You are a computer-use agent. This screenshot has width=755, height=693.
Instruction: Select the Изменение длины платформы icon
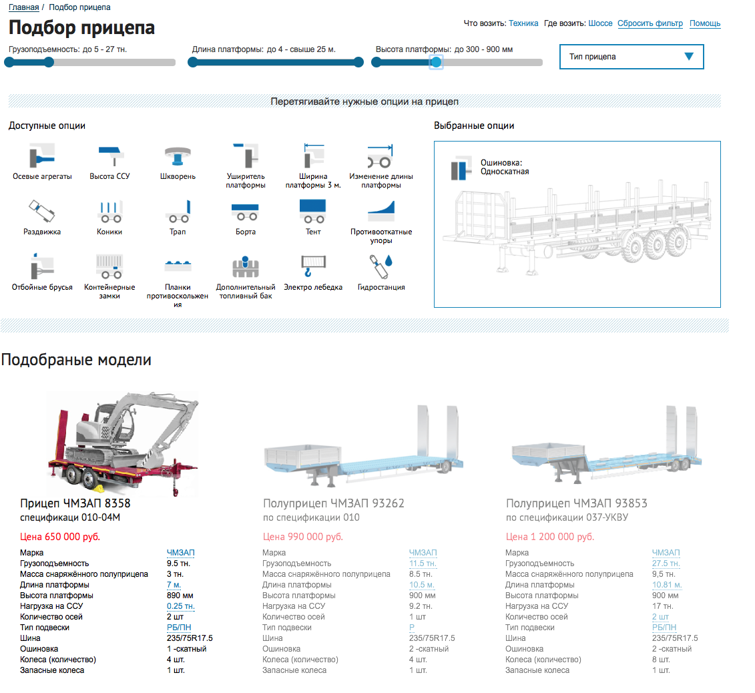point(381,155)
